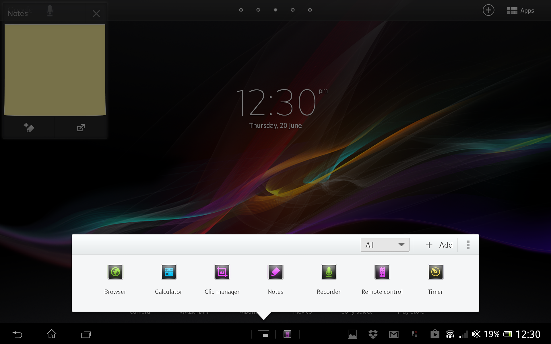This screenshot has height=344, width=551.
Task: Open the Remote control small app
Action: tap(382, 272)
